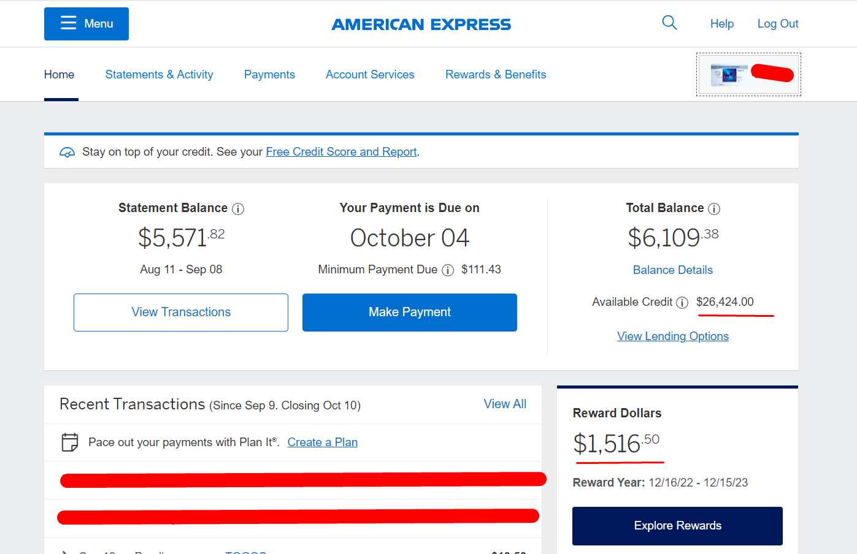The image size is (857, 554).
Task: Click the Statement Balance info icon
Action: 238,209
